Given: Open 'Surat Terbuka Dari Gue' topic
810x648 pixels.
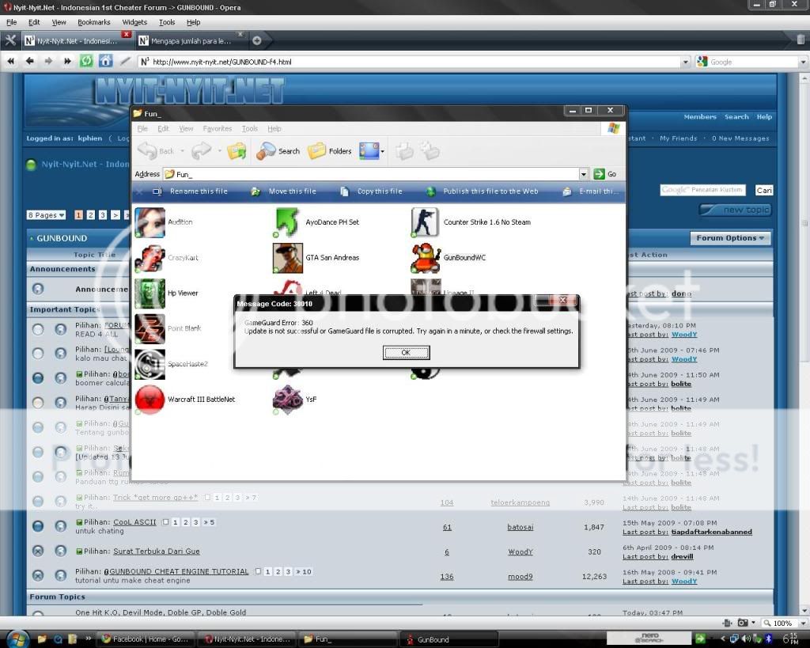Looking at the screenshot, I should click(x=157, y=551).
